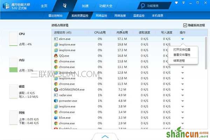Viewport: 210px width, 140px height.
Task: Expand the bottom panel chevron
Action: click(105, 136)
